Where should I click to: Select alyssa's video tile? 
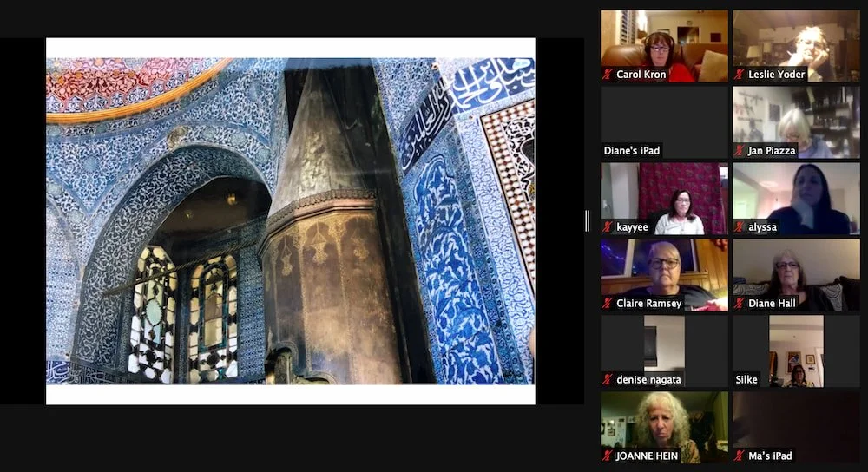pos(796,199)
